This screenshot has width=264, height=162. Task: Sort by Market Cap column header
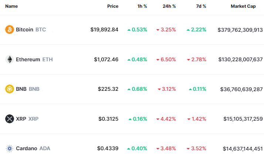(x=243, y=6)
